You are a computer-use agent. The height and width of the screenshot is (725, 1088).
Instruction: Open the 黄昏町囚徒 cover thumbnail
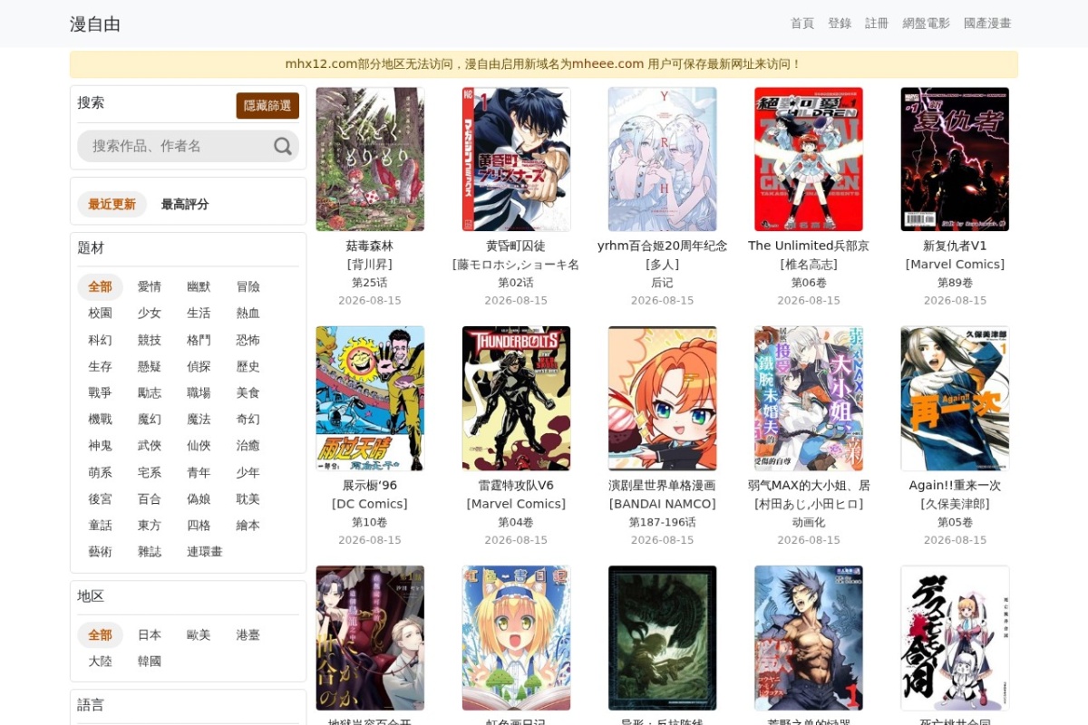[516, 159]
